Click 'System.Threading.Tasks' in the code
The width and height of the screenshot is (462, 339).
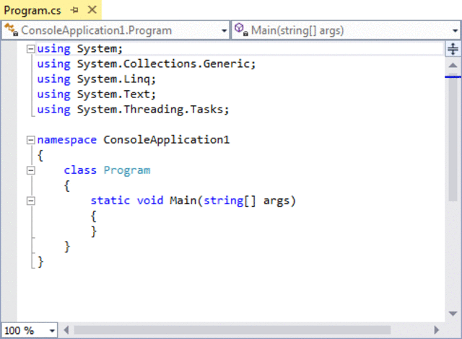tap(150, 110)
